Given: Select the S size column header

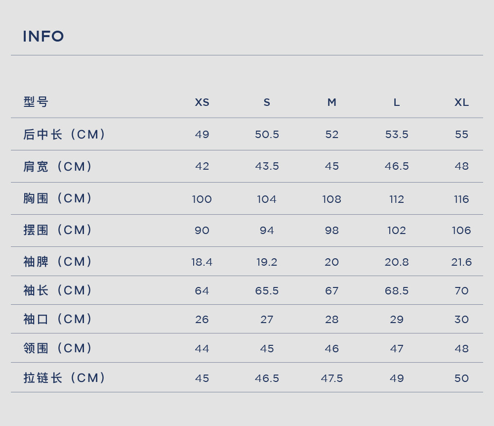Looking at the screenshot, I should [267, 102].
